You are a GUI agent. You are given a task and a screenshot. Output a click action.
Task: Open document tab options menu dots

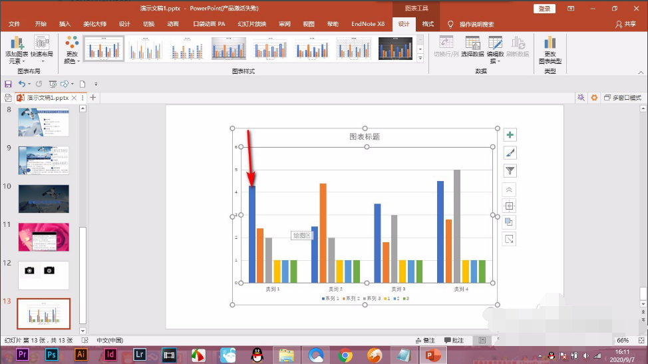click(82, 98)
